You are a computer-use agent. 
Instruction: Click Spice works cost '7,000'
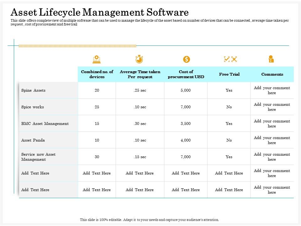coord(186,107)
